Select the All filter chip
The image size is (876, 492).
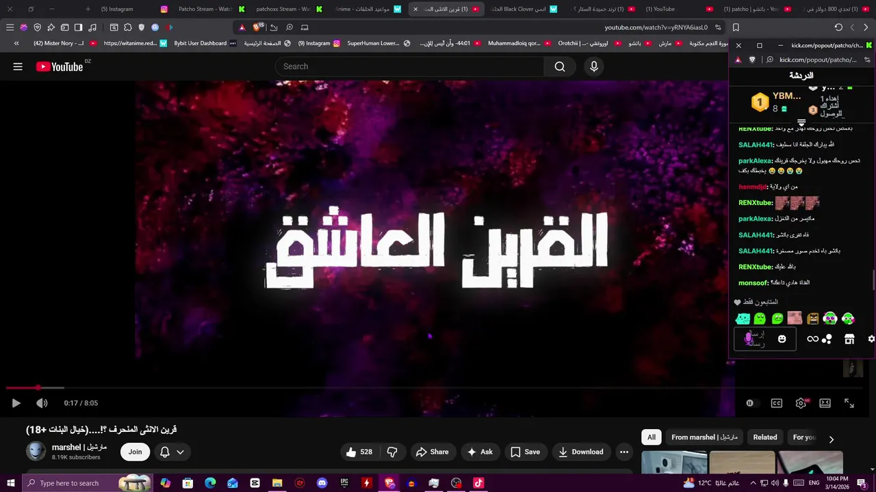[x=652, y=437]
